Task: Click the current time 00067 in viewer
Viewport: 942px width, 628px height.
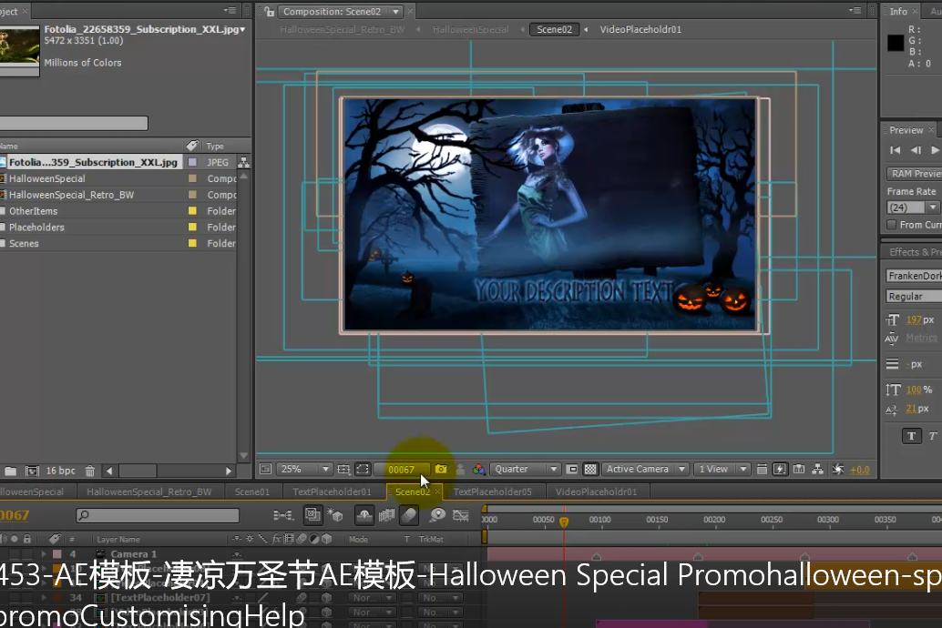Action: [402, 470]
